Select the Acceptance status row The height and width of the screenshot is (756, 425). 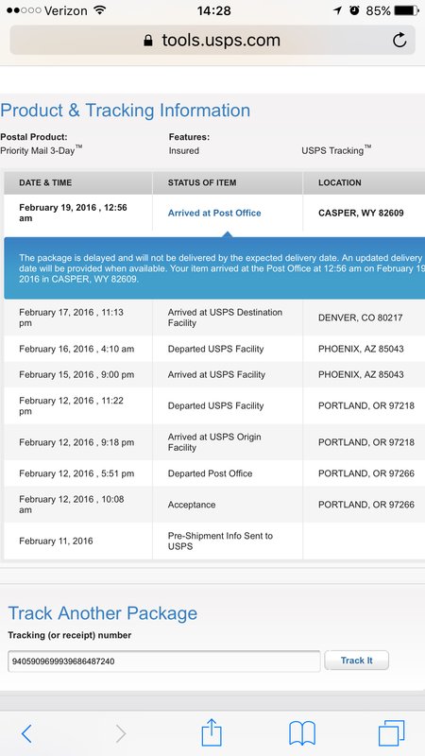[214, 505]
